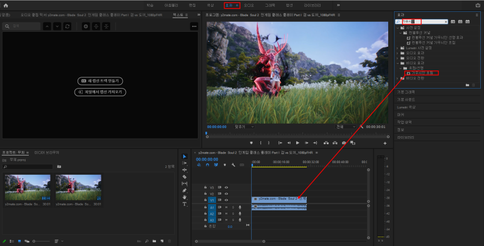The image size is (484, 246).
Task: Toggle linked selection in timeline
Action: click(216, 165)
